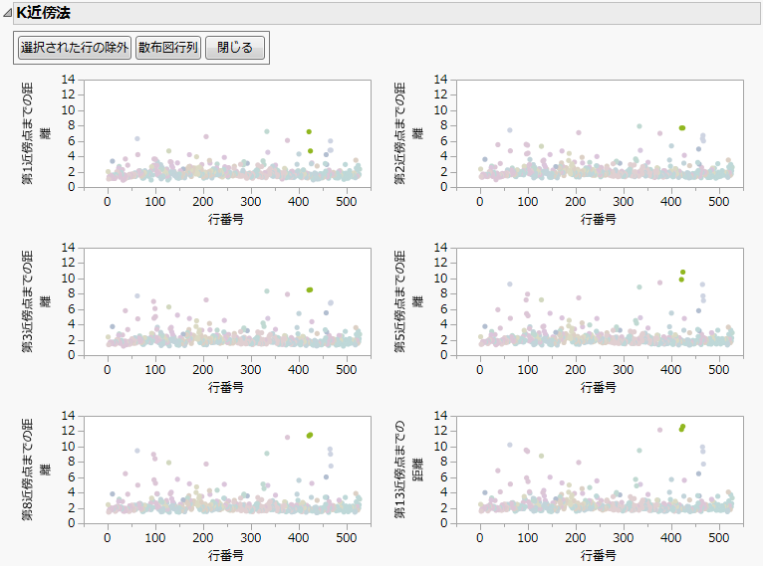The width and height of the screenshot is (763, 566).
Task: Click 行番号 x-axis label under 第2近傍点 plot
Action: [599, 219]
